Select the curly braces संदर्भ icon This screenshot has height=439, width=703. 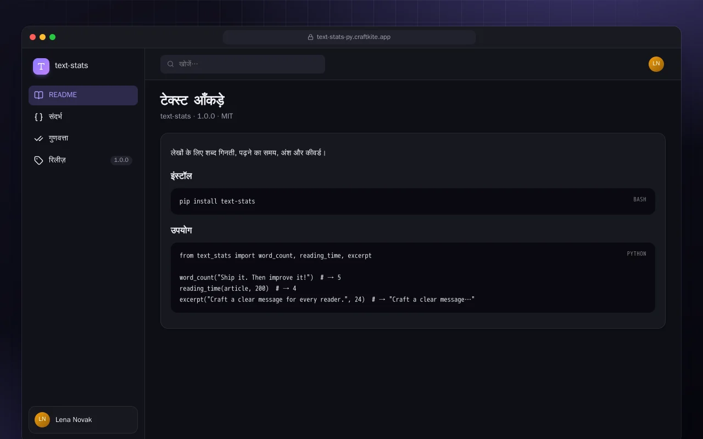pos(38,117)
